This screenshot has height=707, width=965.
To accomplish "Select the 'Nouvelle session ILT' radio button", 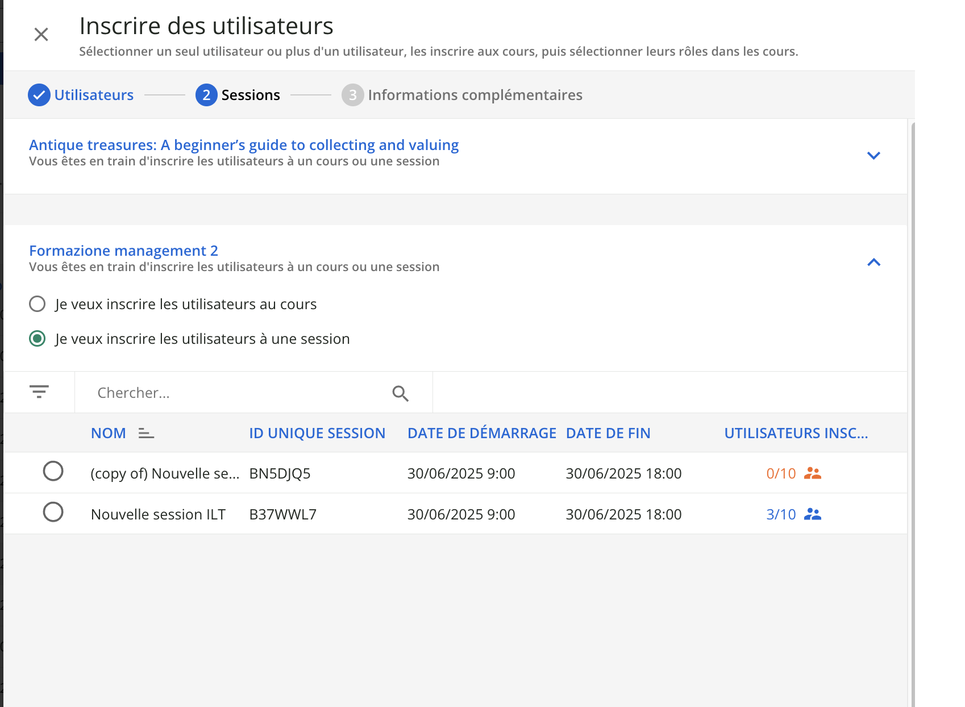I will click(53, 512).
